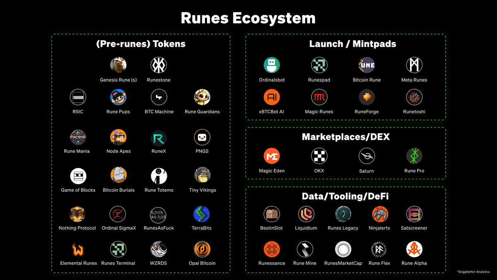Click the Rune Totems icon
The height and width of the screenshot is (280, 497).
point(159,176)
